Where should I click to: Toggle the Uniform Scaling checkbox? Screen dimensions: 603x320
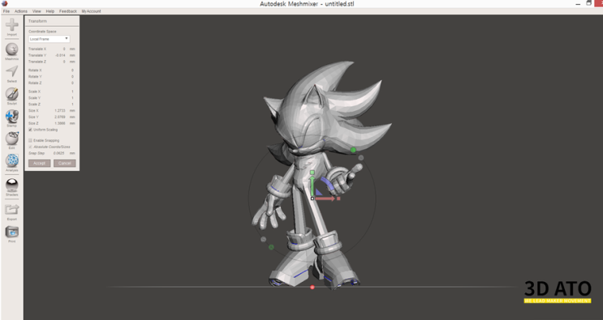[30, 130]
